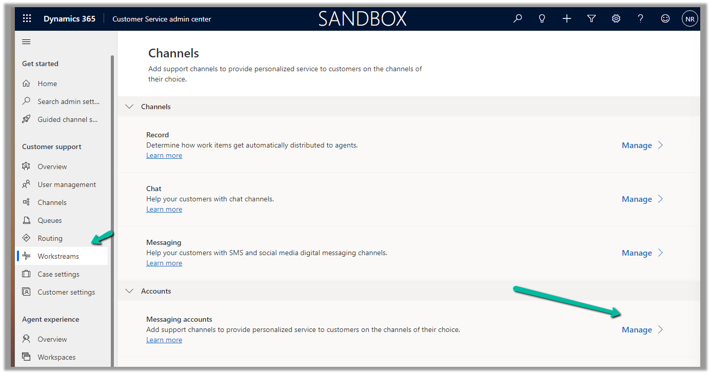Open the smiley feedback icon
The width and height of the screenshot is (711, 374).
coord(665,18)
